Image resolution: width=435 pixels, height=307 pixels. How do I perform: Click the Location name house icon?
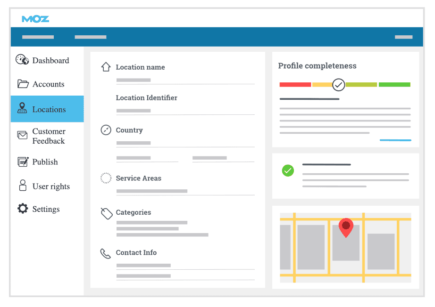pyautogui.click(x=106, y=67)
